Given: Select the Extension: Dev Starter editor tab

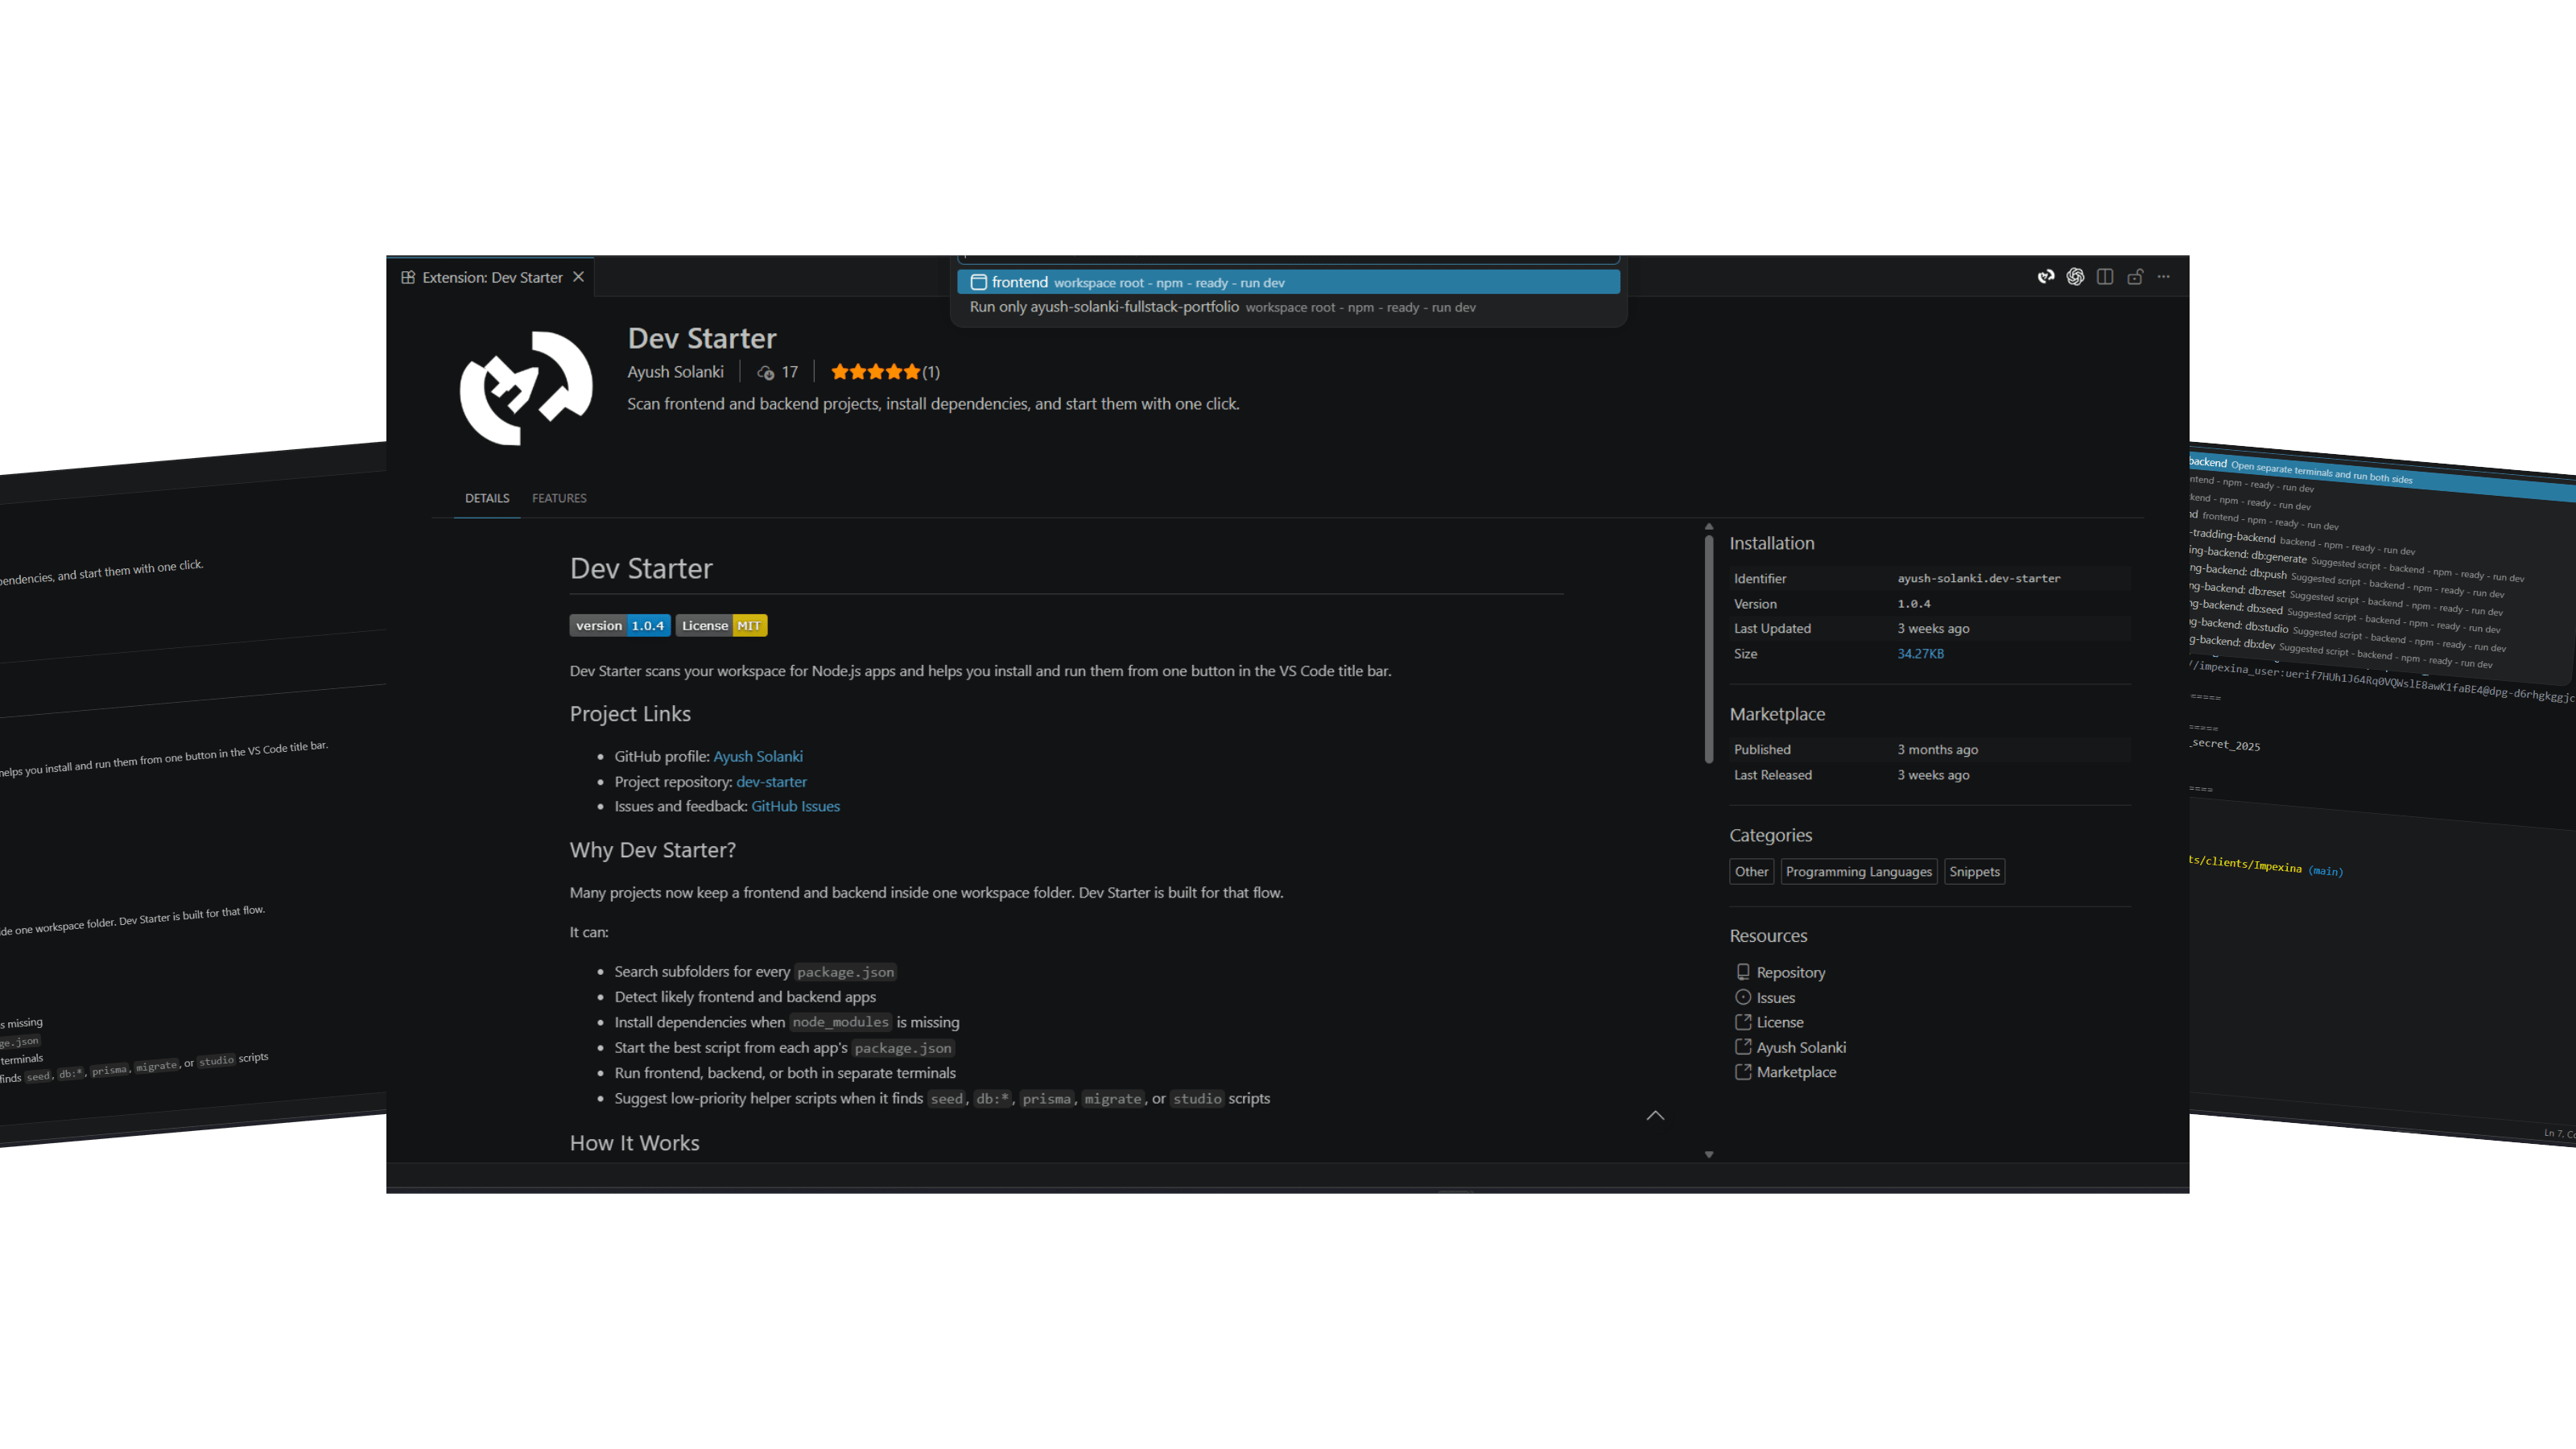Looking at the screenshot, I should pos(491,277).
